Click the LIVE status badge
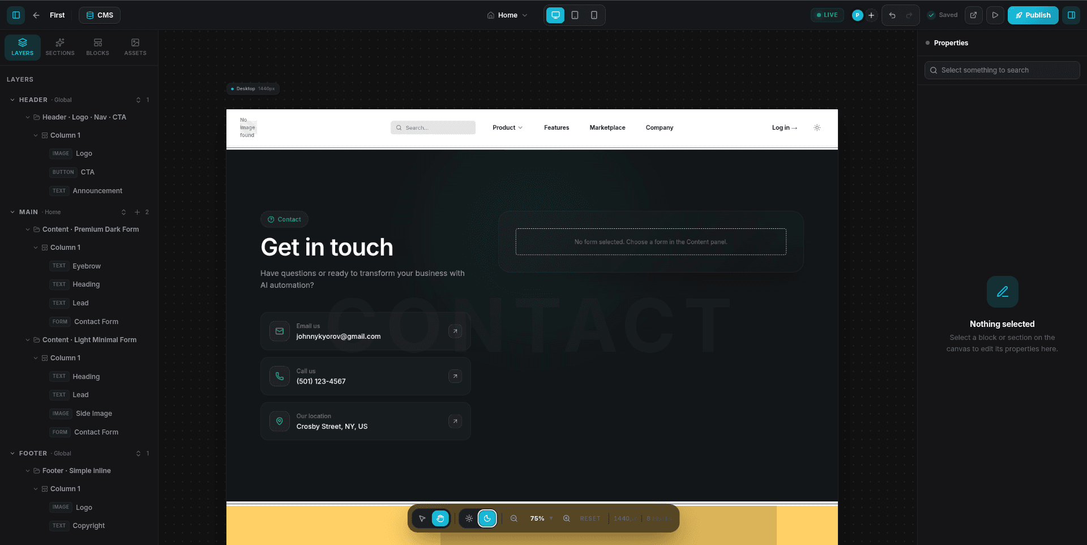 point(827,15)
